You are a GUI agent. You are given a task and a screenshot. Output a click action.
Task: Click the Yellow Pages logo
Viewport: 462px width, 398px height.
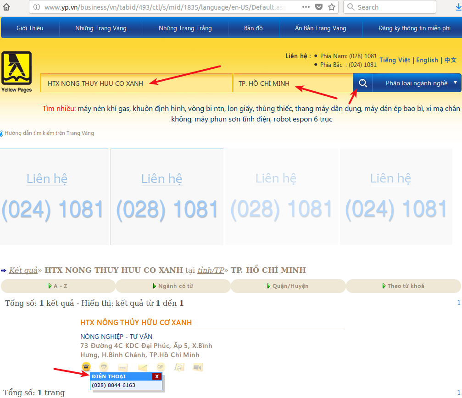tap(17, 72)
